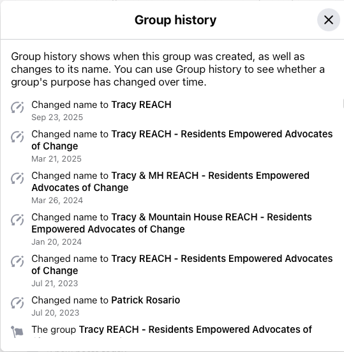Click the Mar 26, 2024 date
Image resolution: width=344 pixels, height=352 pixels.
57,200
